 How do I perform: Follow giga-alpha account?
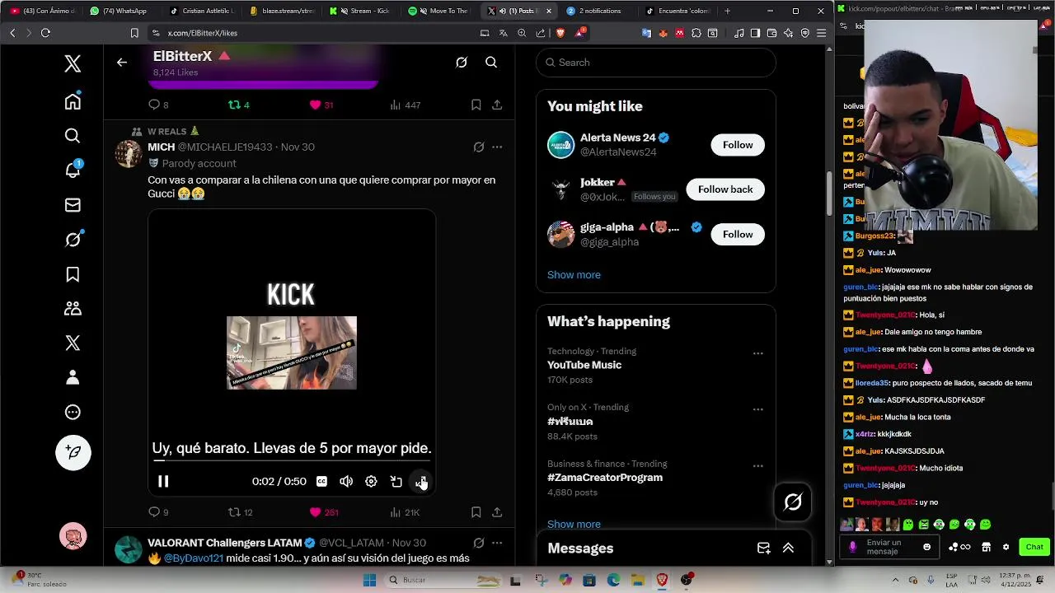point(738,234)
